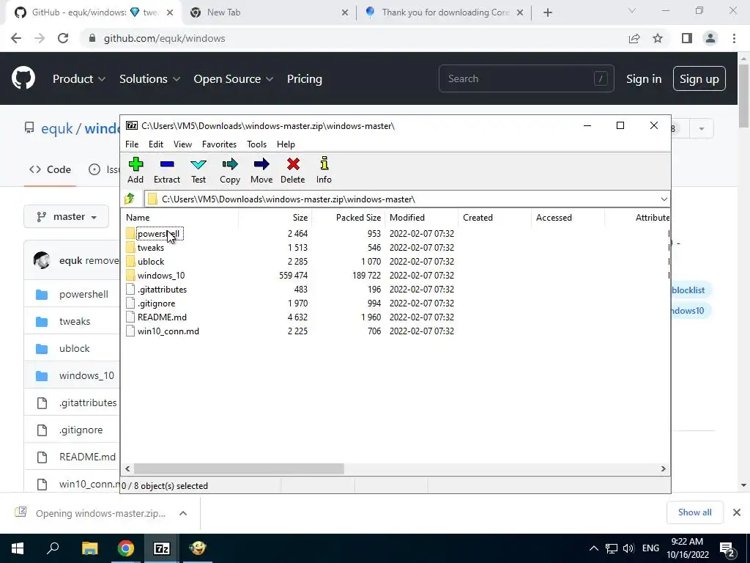Show hidden system tray icons
Screen dimensions: 750x563
click(x=593, y=548)
